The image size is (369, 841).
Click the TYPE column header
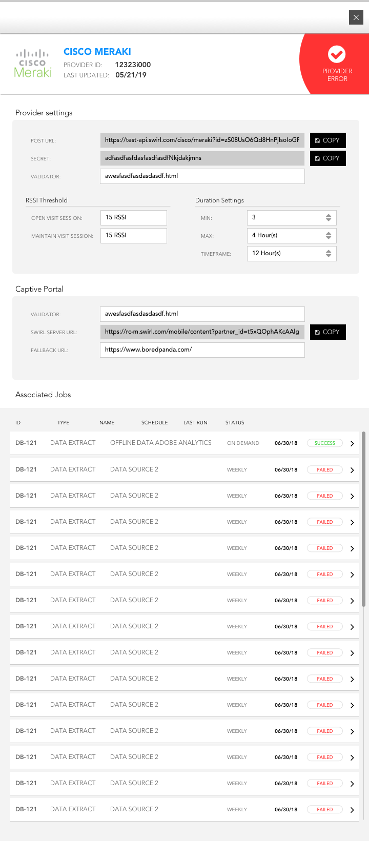[64, 423]
